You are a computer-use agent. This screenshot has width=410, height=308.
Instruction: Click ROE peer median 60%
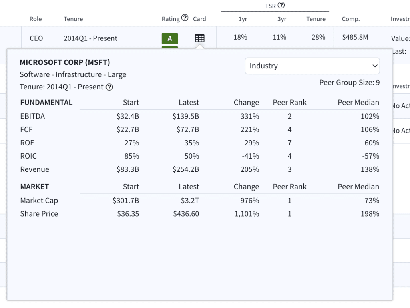[x=372, y=143]
